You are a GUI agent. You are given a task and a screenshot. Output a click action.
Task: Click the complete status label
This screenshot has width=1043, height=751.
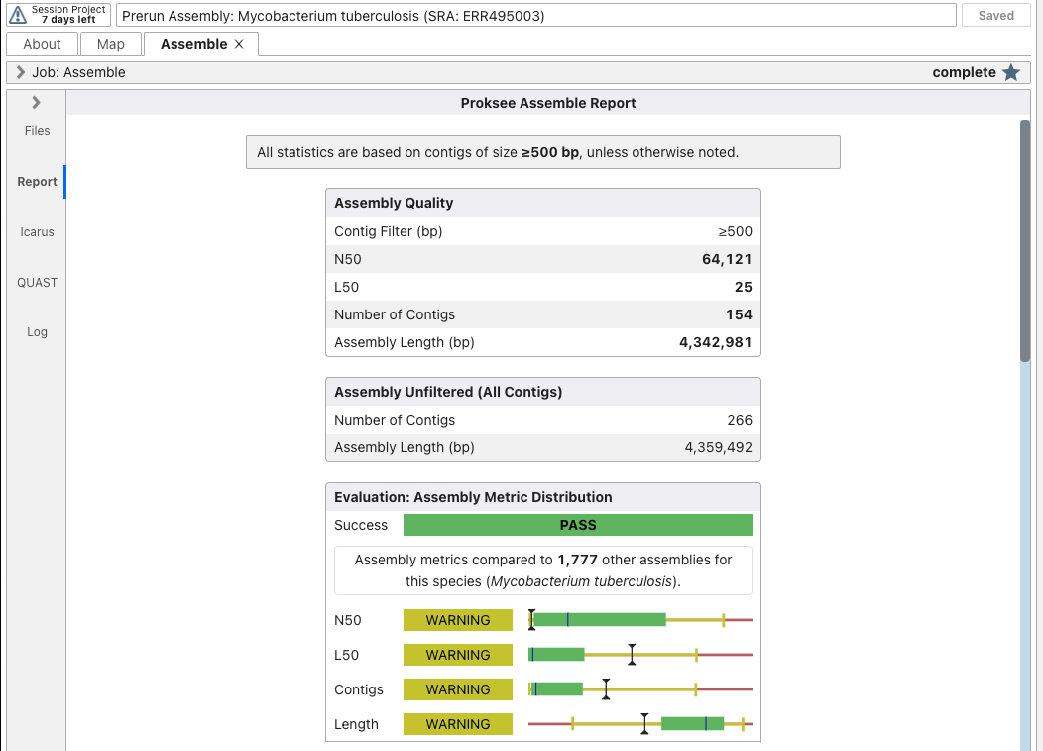964,72
